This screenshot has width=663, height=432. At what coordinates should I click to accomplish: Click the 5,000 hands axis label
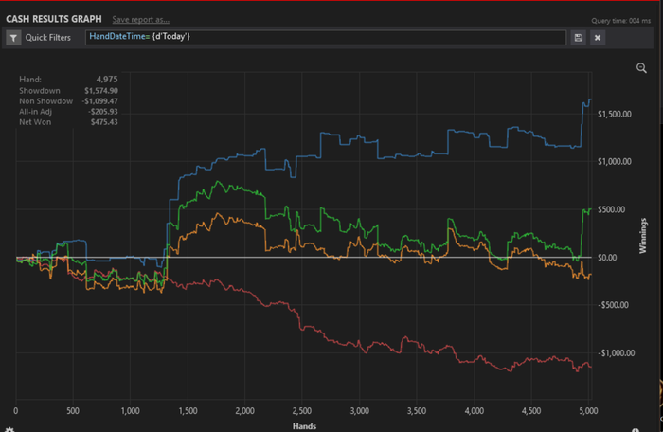588,411
